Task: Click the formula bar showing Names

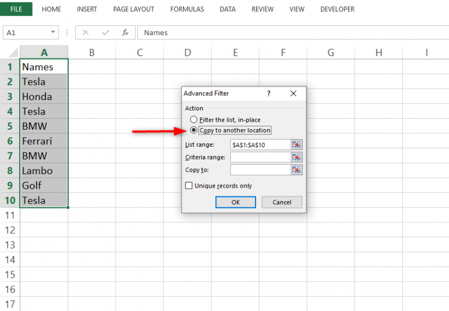Action: pos(293,32)
